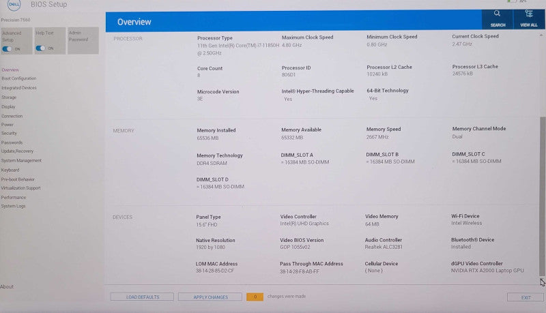This screenshot has width=546, height=313.
Task: Click the Load Defaults button
Action: click(142, 297)
